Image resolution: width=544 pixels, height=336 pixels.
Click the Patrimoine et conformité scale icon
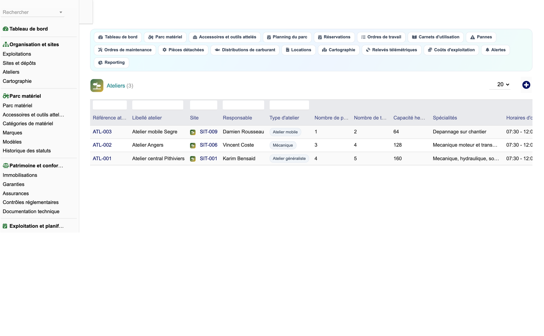[6, 165]
